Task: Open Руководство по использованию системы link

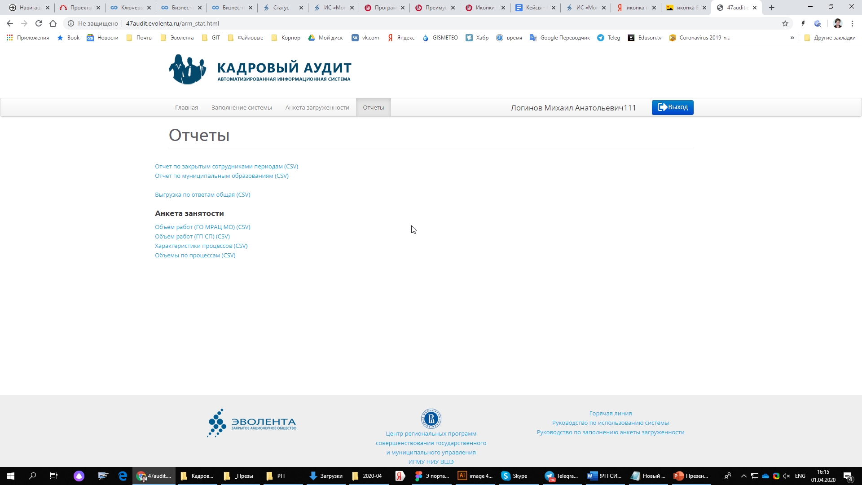Action: (611, 423)
